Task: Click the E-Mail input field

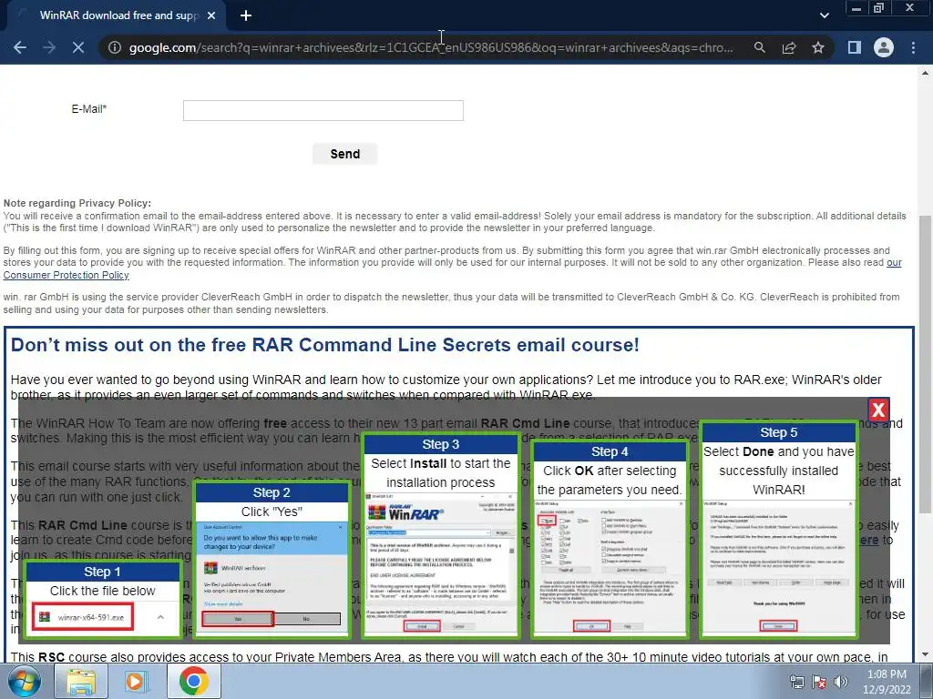Action: point(323,110)
